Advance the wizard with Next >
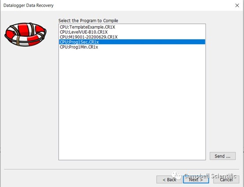244x187 pixels. point(196,180)
